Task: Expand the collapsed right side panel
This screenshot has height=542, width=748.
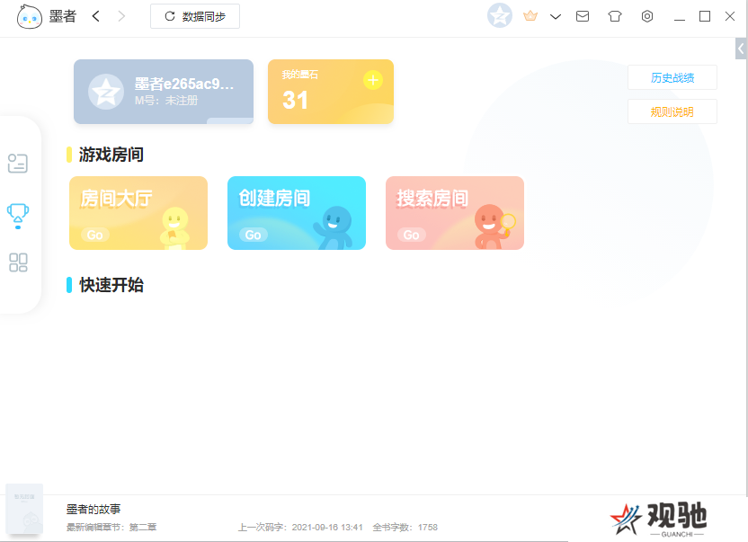Action: (741, 49)
